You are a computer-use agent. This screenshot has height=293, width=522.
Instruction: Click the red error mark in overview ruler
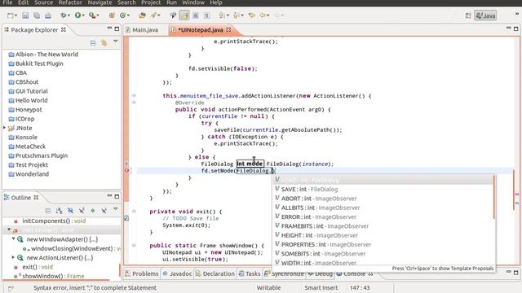(517, 195)
